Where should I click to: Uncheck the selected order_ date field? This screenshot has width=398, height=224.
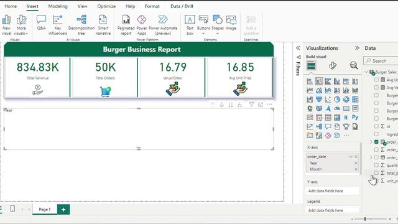coord(376,142)
